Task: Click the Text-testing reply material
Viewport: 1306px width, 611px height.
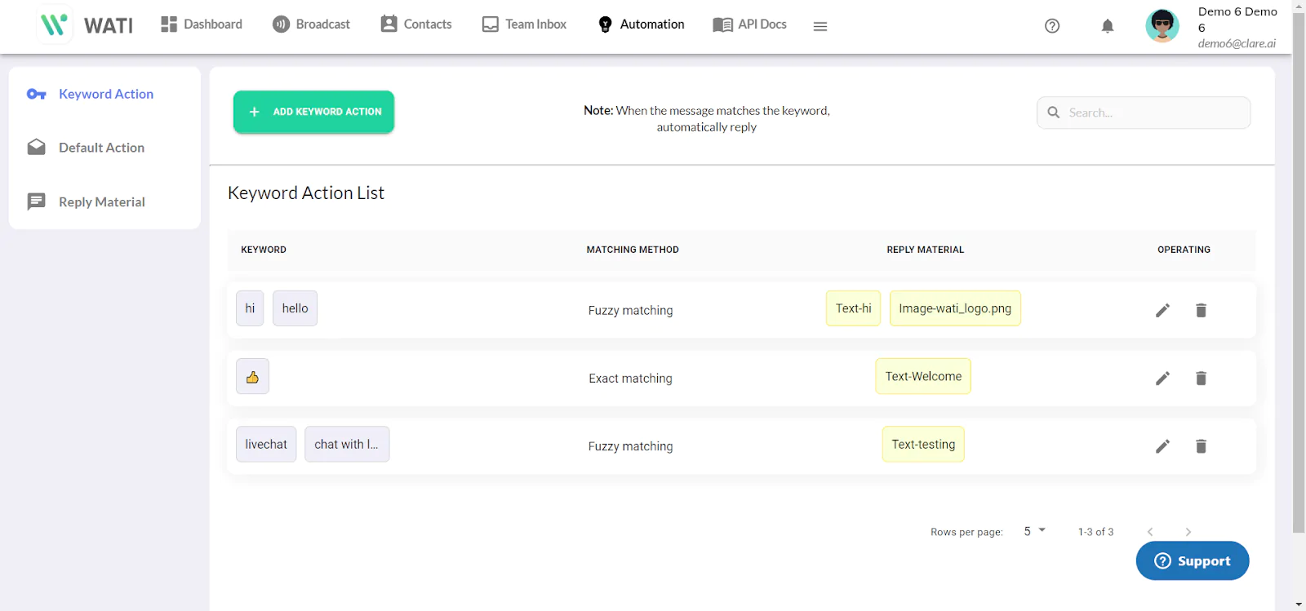Action: (x=923, y=445)
